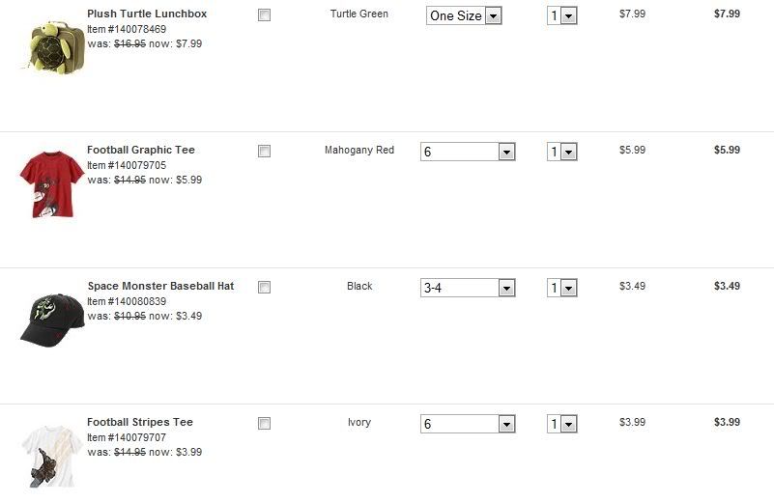774x502 pixels.
Task: Go to Space Monster Baseball Hat page
Action: point(161,286)
